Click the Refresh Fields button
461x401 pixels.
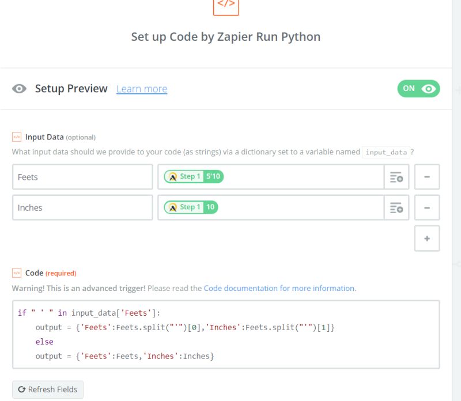pyautogui.click(x=47, y=389)
